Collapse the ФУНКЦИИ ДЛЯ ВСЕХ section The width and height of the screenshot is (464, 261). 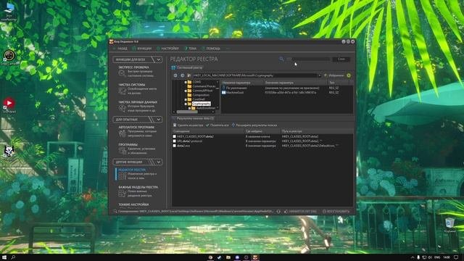[x=159, y=59]
